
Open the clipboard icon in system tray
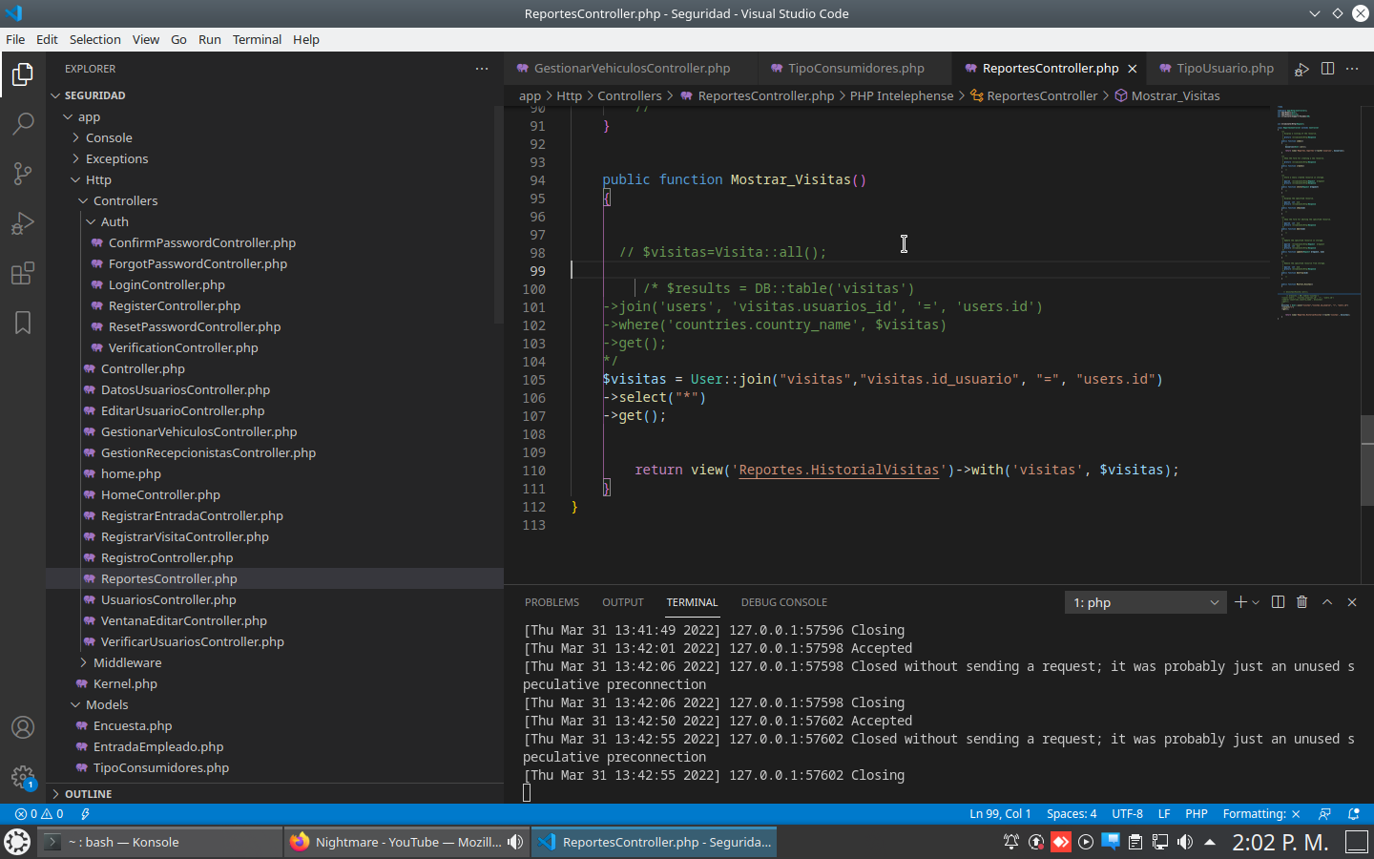(x=1135, y=842)
